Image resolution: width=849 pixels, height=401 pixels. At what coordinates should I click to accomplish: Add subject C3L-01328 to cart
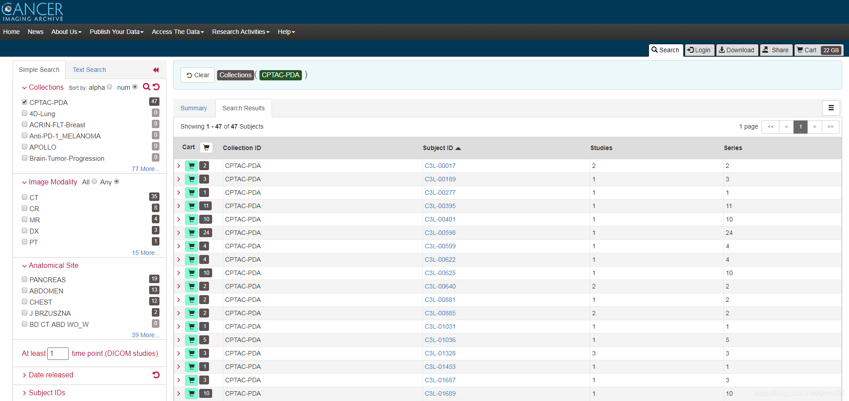[192, 353]
